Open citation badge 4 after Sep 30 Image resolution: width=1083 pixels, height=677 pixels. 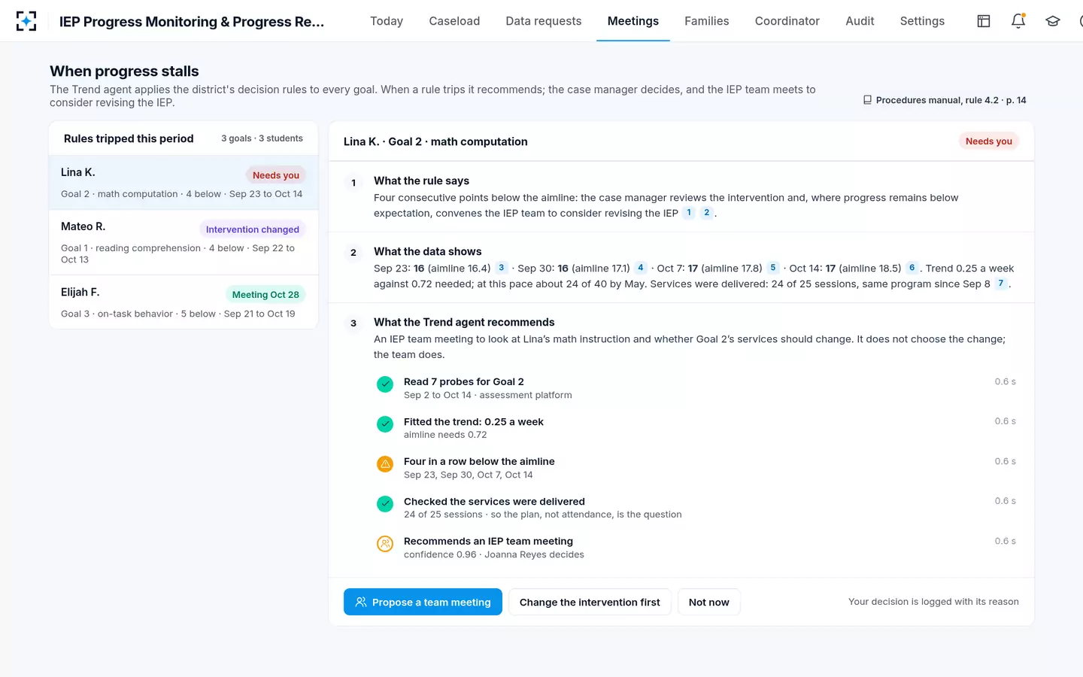(x=641, y=268)
